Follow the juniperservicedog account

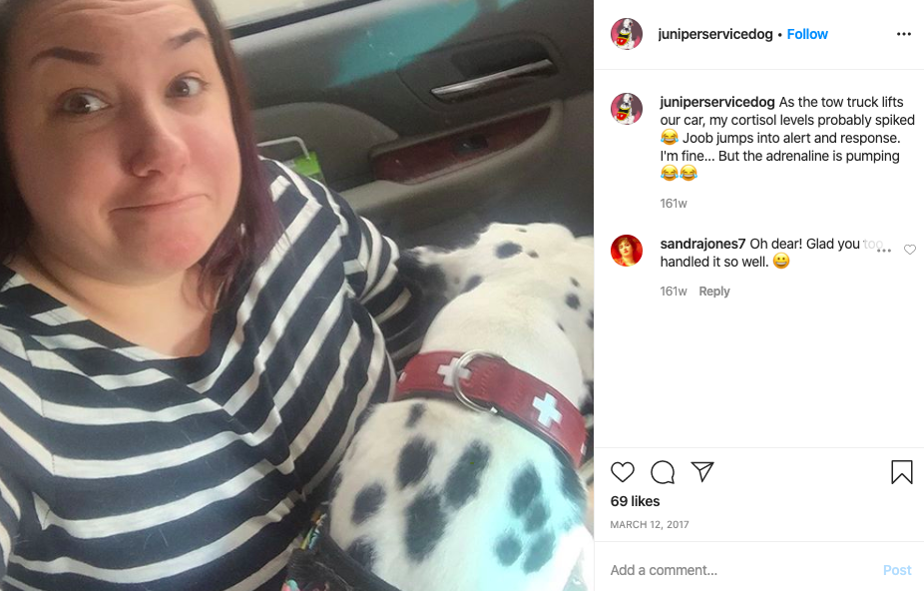point(807,34)
